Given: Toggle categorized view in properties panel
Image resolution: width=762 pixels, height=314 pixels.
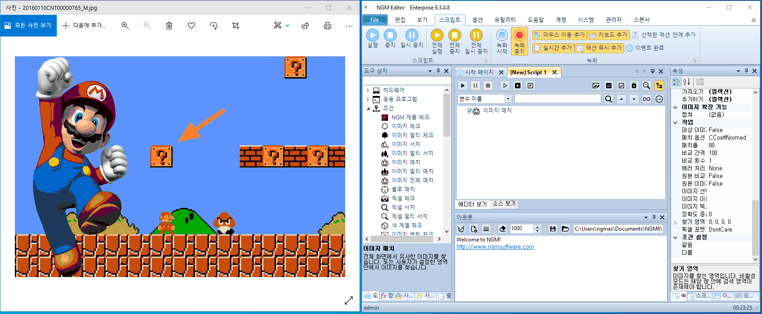Looking at the screenshot, I should [x=676, y=82].
